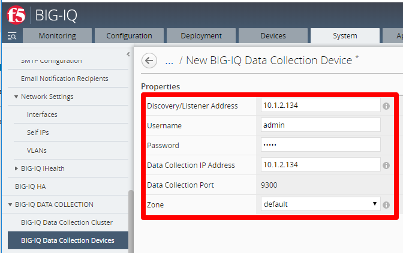Viewport: 403px width, 253px height.
Task: Click the sidebar vertical scrollbar
Action: pos(131,221)
